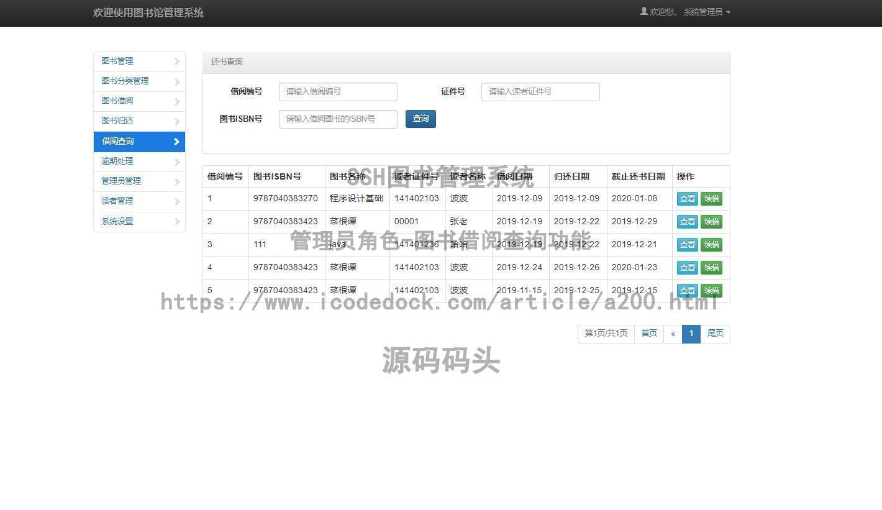The image size is (882, 510).
Task: Expand the 系统设置 sidebar chevron
Action: (177, 221)
